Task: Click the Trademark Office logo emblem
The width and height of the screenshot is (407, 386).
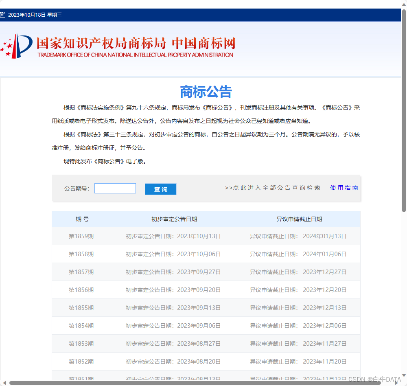Action: (x=17, y=46)
